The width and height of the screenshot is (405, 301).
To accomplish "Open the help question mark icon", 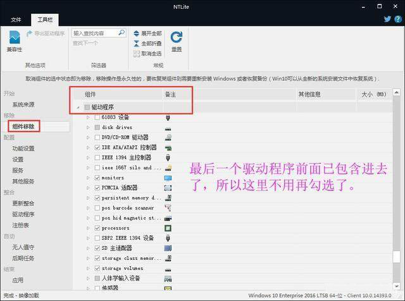I will coord(398,19).
